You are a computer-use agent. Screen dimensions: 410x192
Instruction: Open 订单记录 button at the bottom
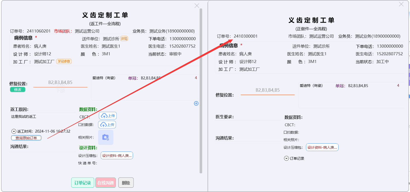83,183
